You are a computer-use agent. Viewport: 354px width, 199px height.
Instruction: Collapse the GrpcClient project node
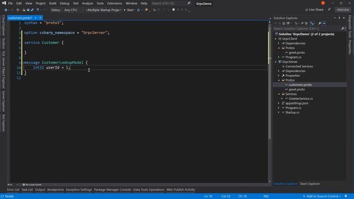[275, 39]
